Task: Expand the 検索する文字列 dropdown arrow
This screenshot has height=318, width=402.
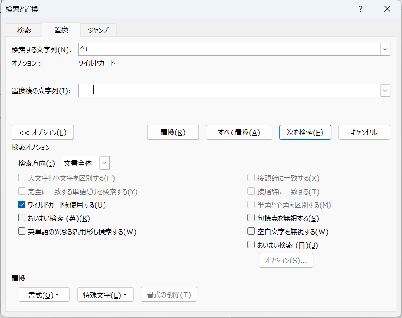Action: [x=385, y=49]
